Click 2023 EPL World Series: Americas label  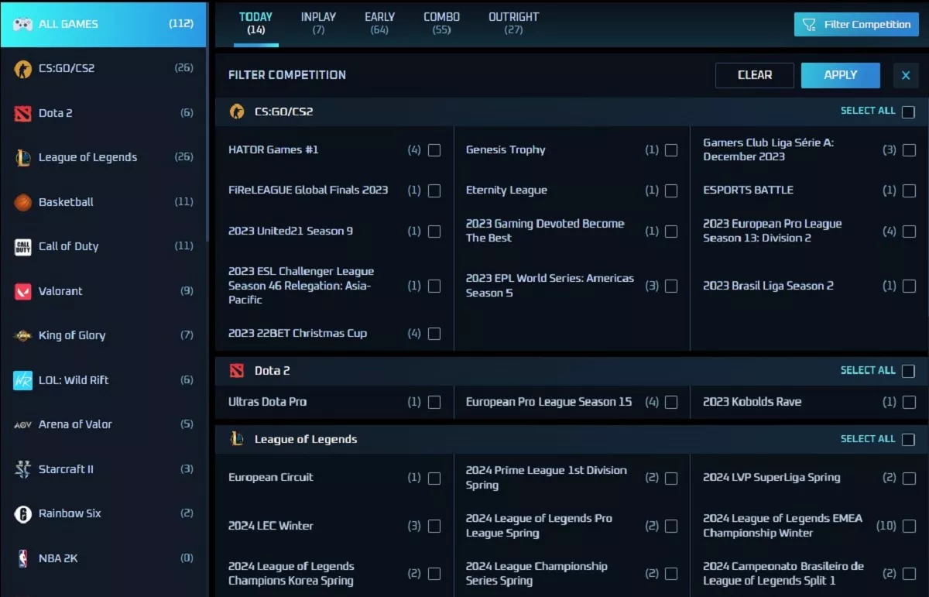[x=550, y=285]
